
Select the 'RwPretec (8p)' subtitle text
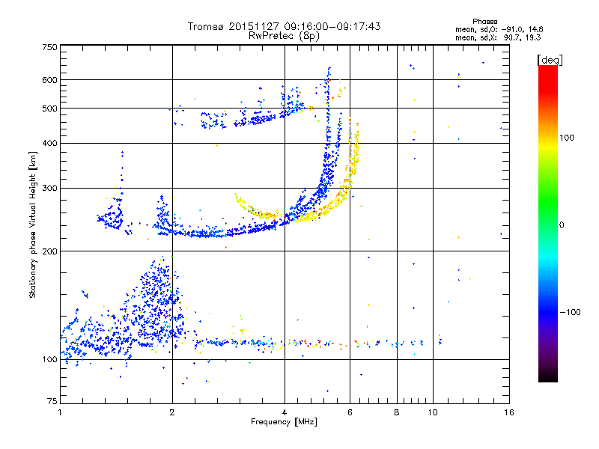(x=284, y=35)
